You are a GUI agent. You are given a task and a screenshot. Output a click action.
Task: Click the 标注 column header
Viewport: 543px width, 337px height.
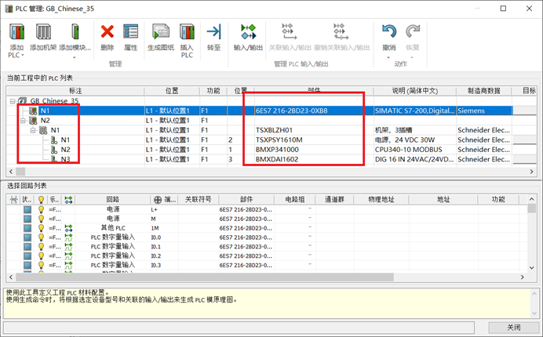point(75,91)
